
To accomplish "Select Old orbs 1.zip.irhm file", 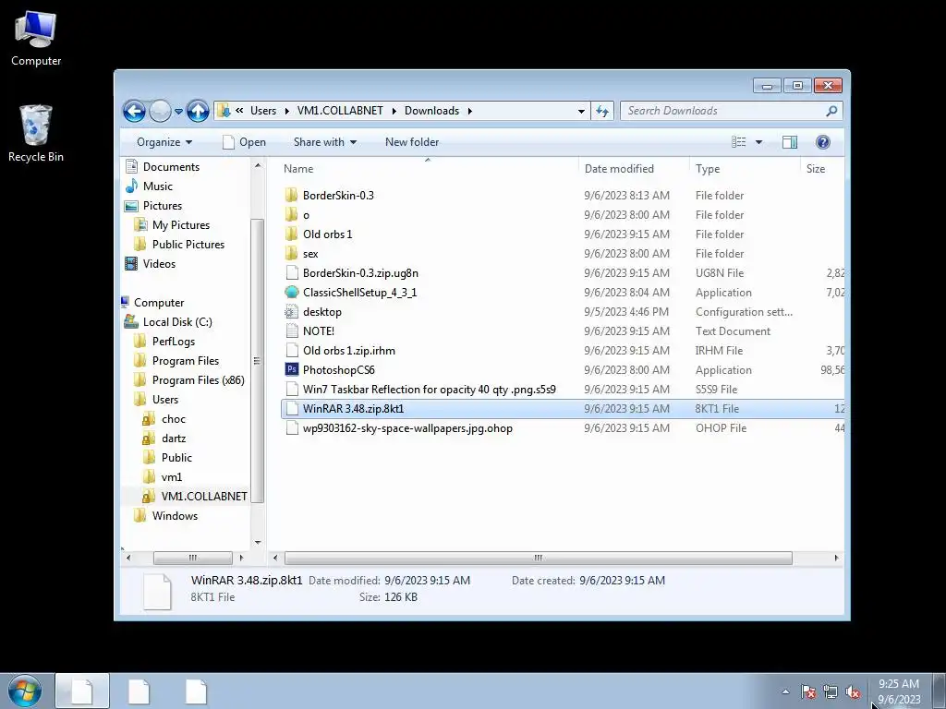I will point(348,350).
